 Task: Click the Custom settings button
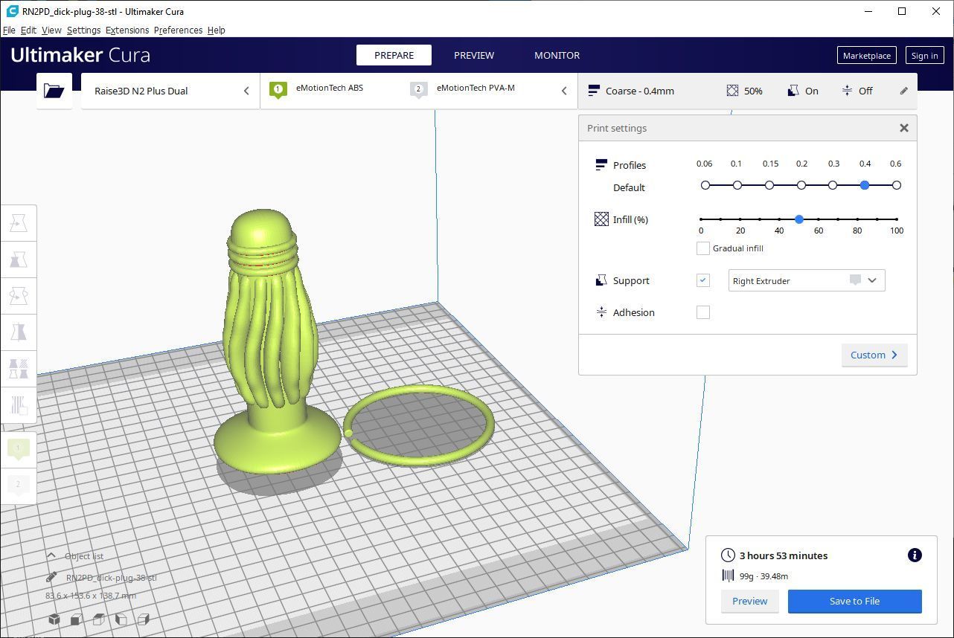874,355
